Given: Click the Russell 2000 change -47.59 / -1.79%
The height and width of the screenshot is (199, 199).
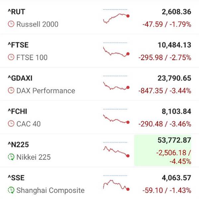Looking at the screenshot, I should pyautogui.click(x=167, y=24).
